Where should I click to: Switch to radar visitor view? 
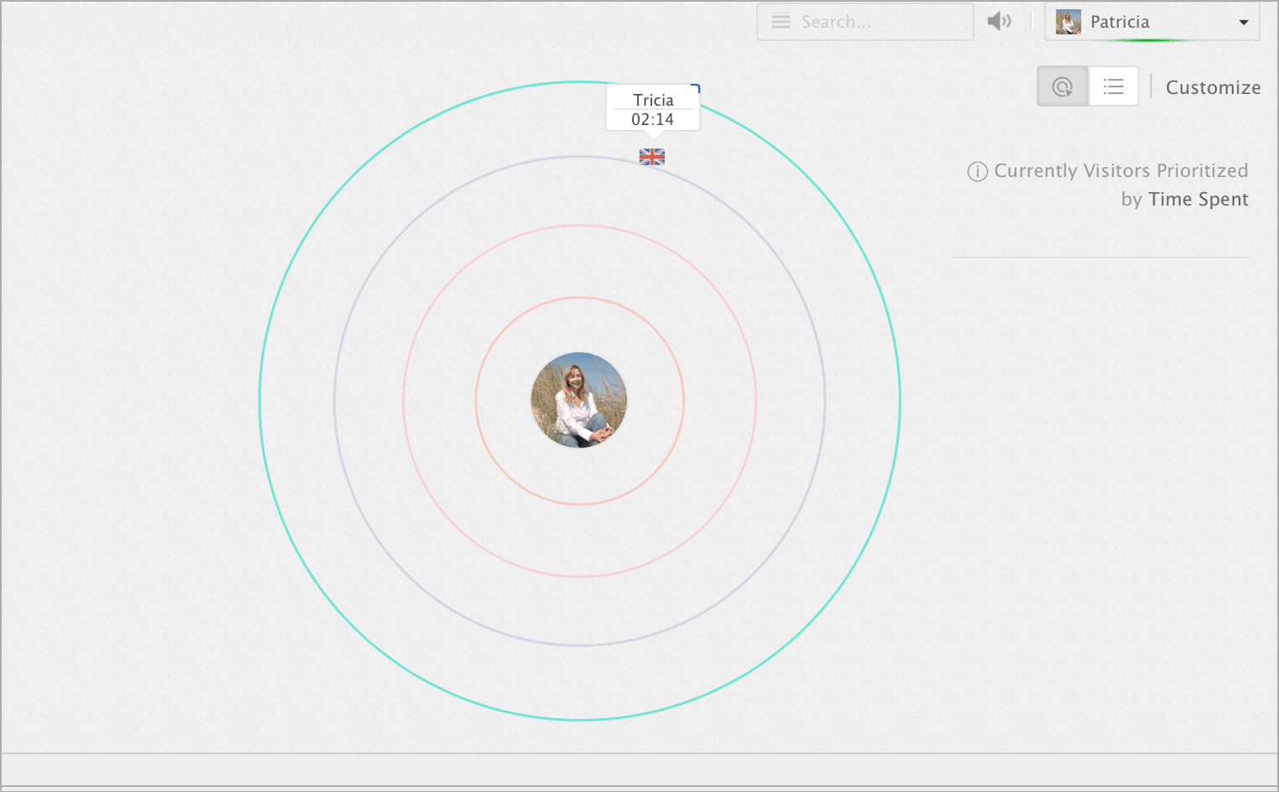[x=1062, y=86]
